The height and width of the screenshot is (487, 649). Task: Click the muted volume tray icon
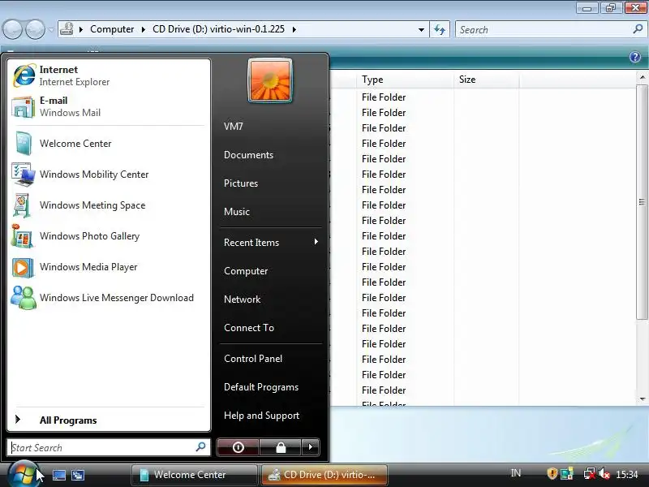click(604, 473)
